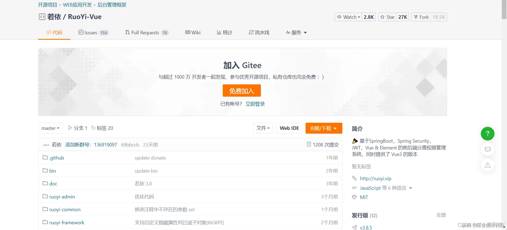Click the 优化代码 commit message
The width and height of the screenshot is (507, 230).
(144, 197)
